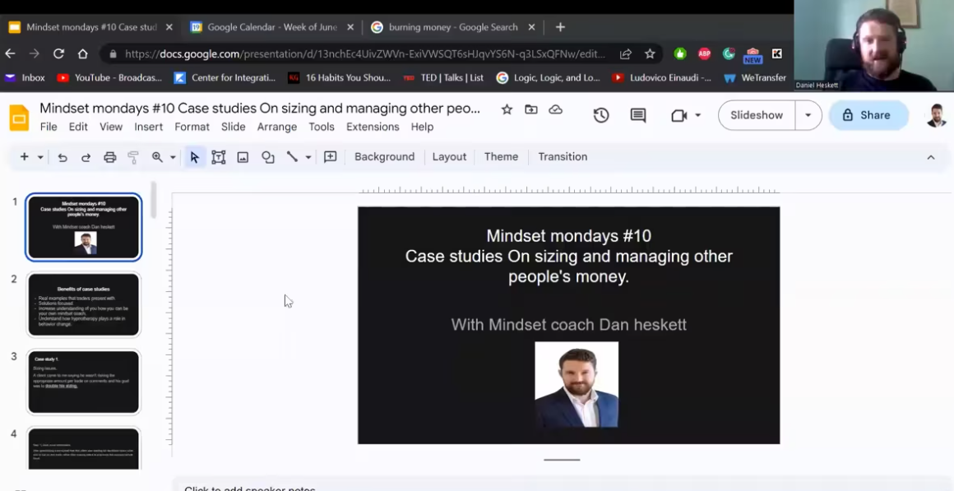Select the line tool
The height and width of the screenshot is (491, 954).
pyautogui.click(x=292, y=157)
